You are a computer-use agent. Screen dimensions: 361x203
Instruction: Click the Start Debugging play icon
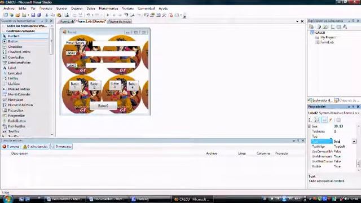108,15
